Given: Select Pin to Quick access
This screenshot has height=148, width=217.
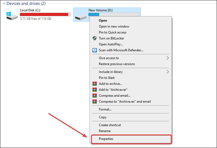Looking at the screenshot, I should tap(113, 32).
